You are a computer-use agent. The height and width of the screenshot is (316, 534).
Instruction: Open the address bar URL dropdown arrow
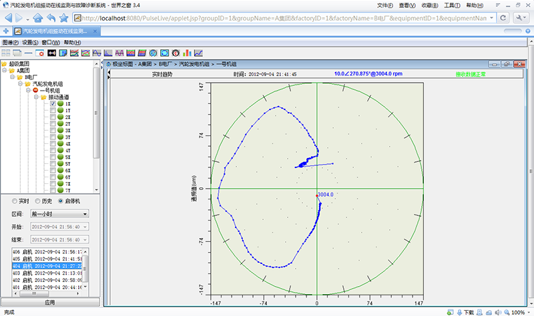[491, 18]
